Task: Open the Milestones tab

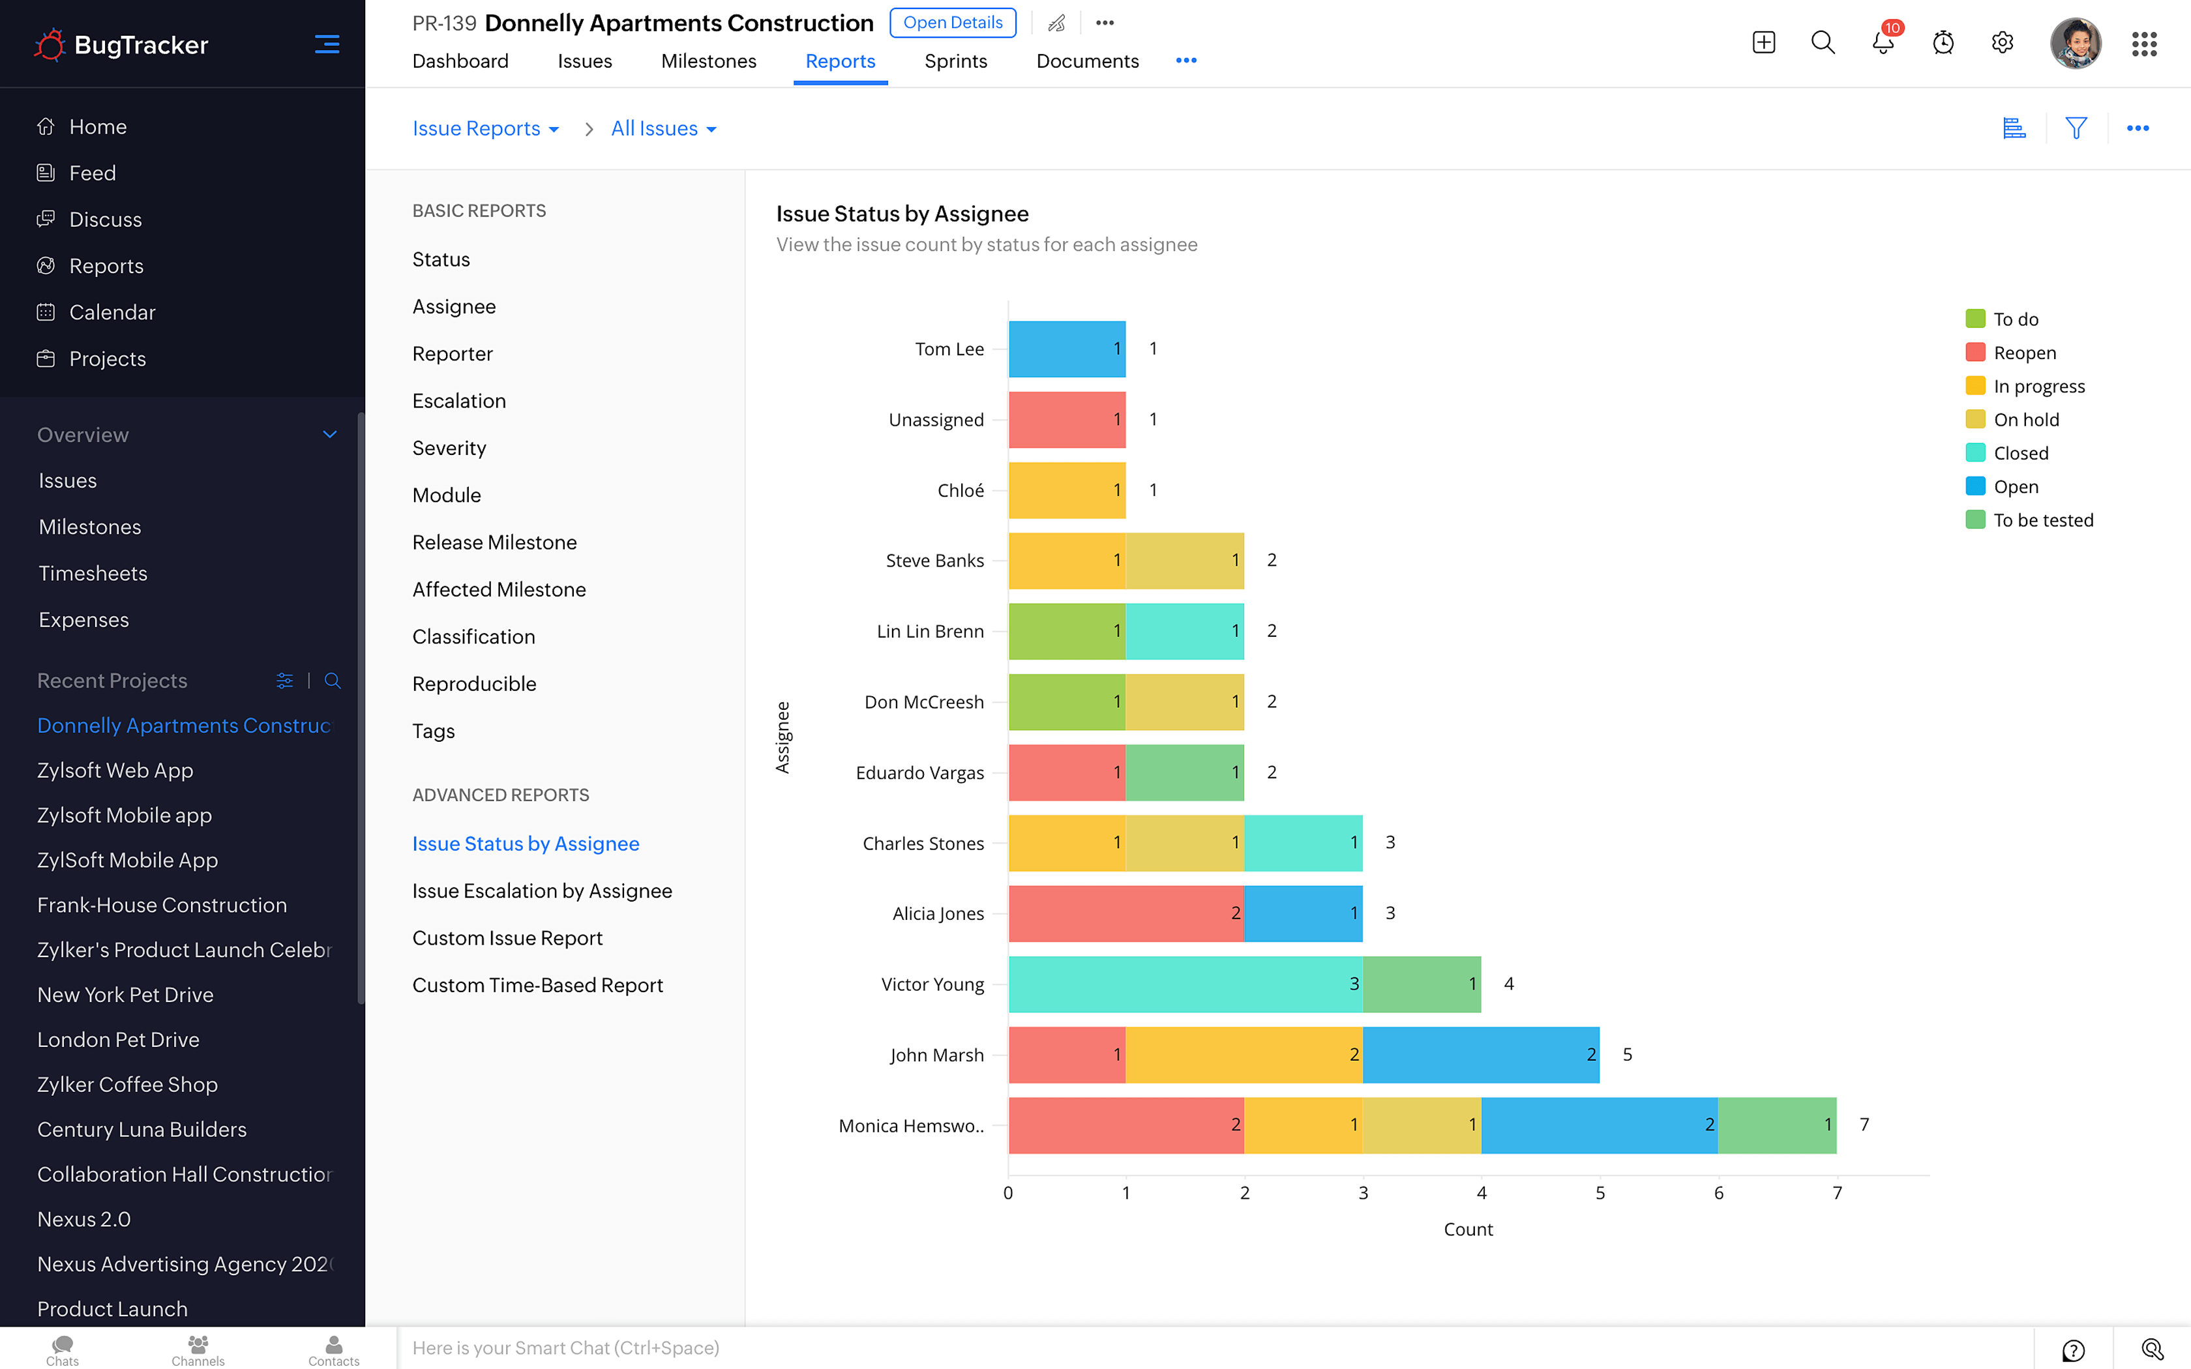Action: point(708,61)
